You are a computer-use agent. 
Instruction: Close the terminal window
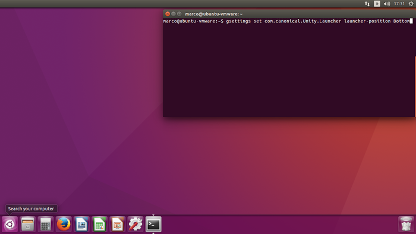tap(168, 14)
